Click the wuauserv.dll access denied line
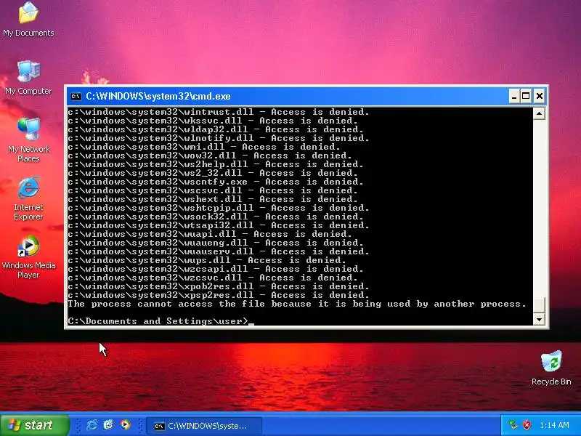This screenshot has height=436, width=581. click(x=219, y=251)
